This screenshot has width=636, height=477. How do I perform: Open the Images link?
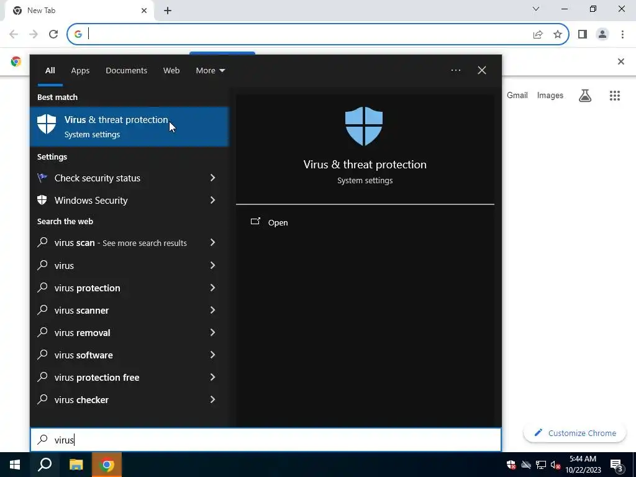[550, 95]
